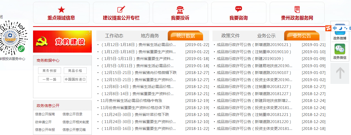Screen dimensions: 351x135
Task: Click the 党的建设 banner image
Action: [x=62, y=41]
